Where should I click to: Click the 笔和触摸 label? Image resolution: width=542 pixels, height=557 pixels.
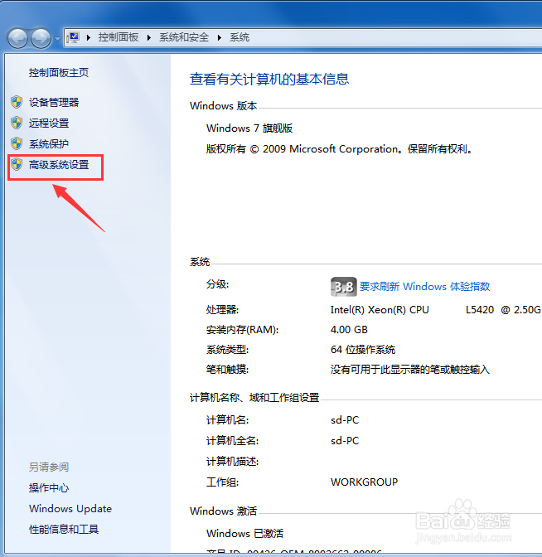pyautogui.click(x=227, y=370)
